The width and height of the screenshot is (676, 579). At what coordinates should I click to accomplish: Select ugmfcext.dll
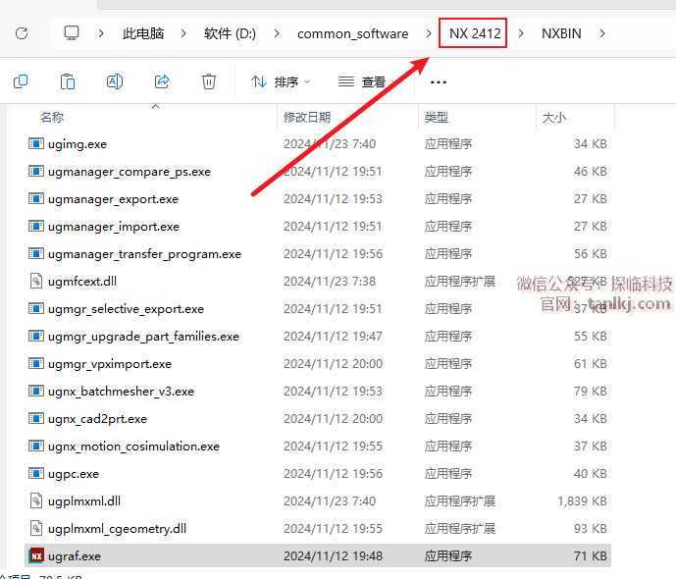(x=318, y=281)
